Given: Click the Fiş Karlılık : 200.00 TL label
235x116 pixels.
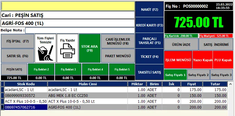Looking at the screenshot, I should (x=181, y=36).
